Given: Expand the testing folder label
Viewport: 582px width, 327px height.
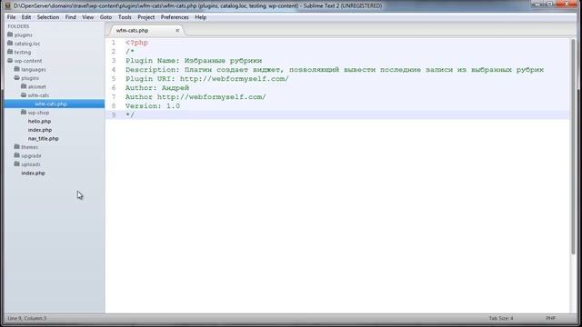Looking at the screenshot, I should [x=23, y=53].
